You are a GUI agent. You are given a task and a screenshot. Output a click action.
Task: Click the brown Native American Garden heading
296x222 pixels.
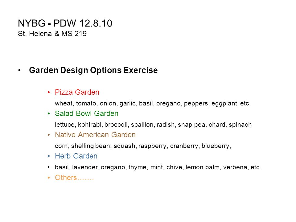click(95, 135)
